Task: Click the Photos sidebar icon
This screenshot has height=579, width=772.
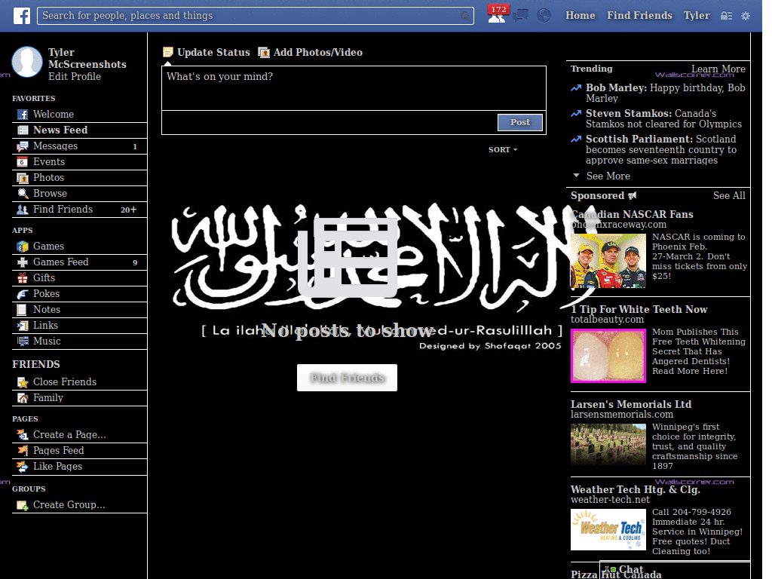Action: tap(23, 178)
